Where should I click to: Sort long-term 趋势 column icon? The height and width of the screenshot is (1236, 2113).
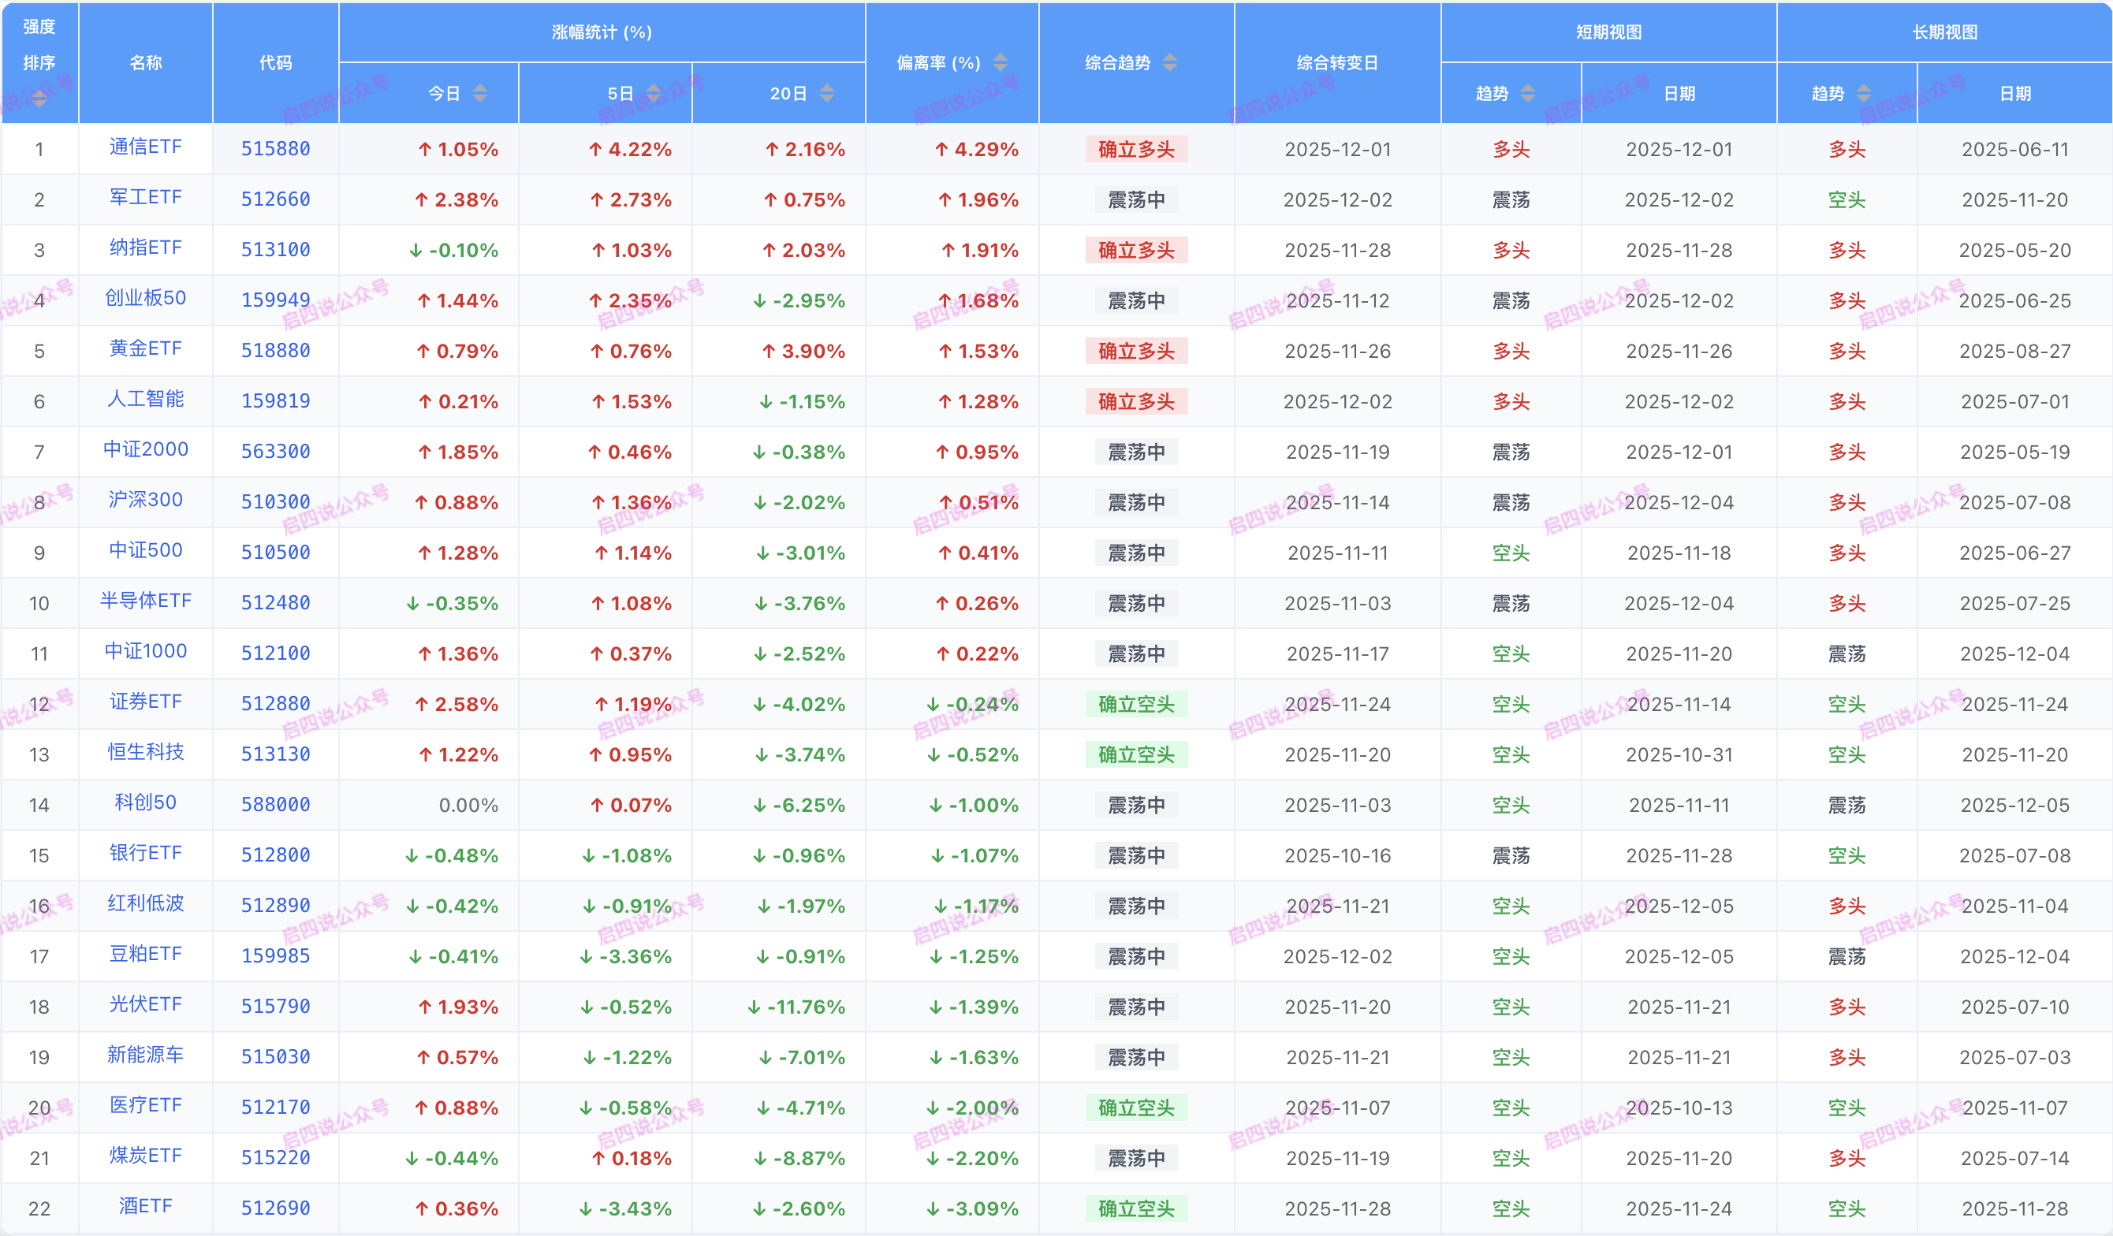click(x=1863, y=93)
